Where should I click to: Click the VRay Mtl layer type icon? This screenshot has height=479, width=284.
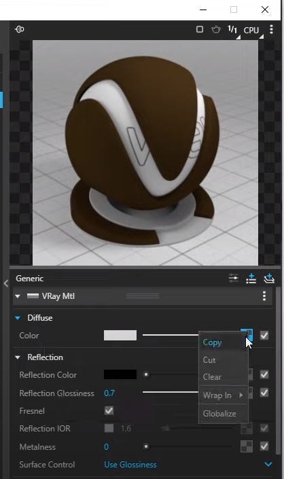pos(33,296)
